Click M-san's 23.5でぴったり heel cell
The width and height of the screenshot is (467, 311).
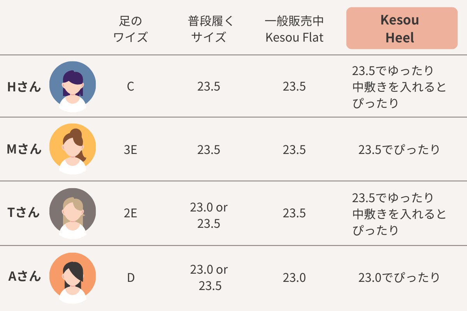pos(399,150)
